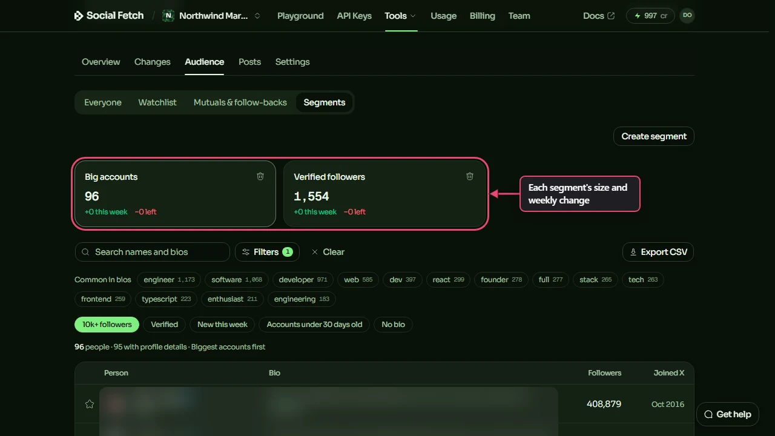Open the Billing page
Image resolution: width=775 pixels, height=436 pixels.
[x=483, y=16]
